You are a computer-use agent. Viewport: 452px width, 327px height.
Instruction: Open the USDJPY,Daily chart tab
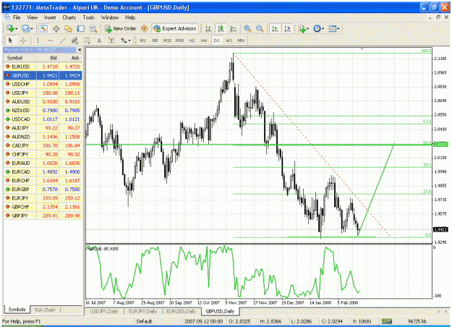pos(104,311)
